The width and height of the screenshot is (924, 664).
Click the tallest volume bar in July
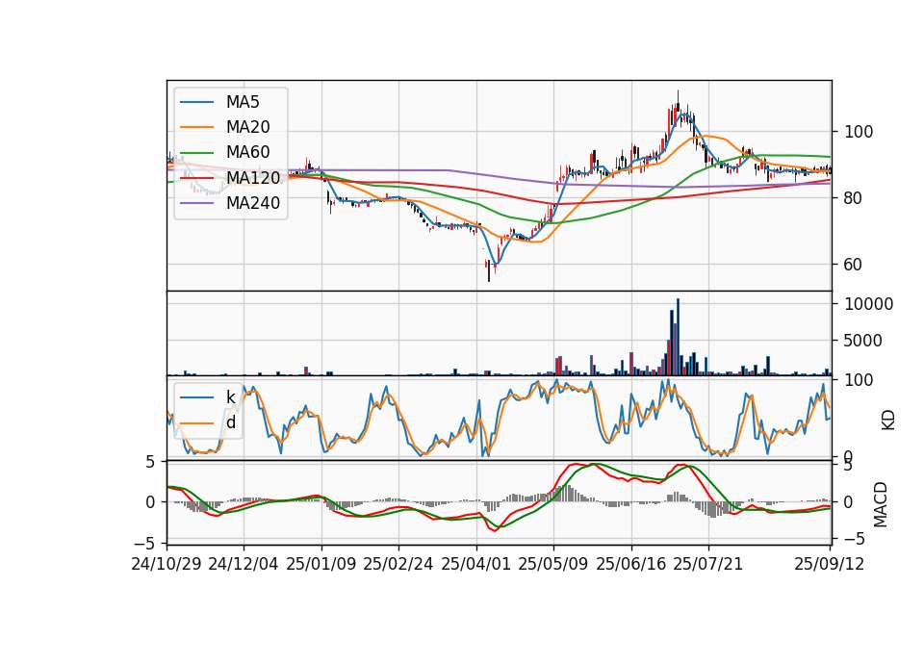(x=678, y=337)
